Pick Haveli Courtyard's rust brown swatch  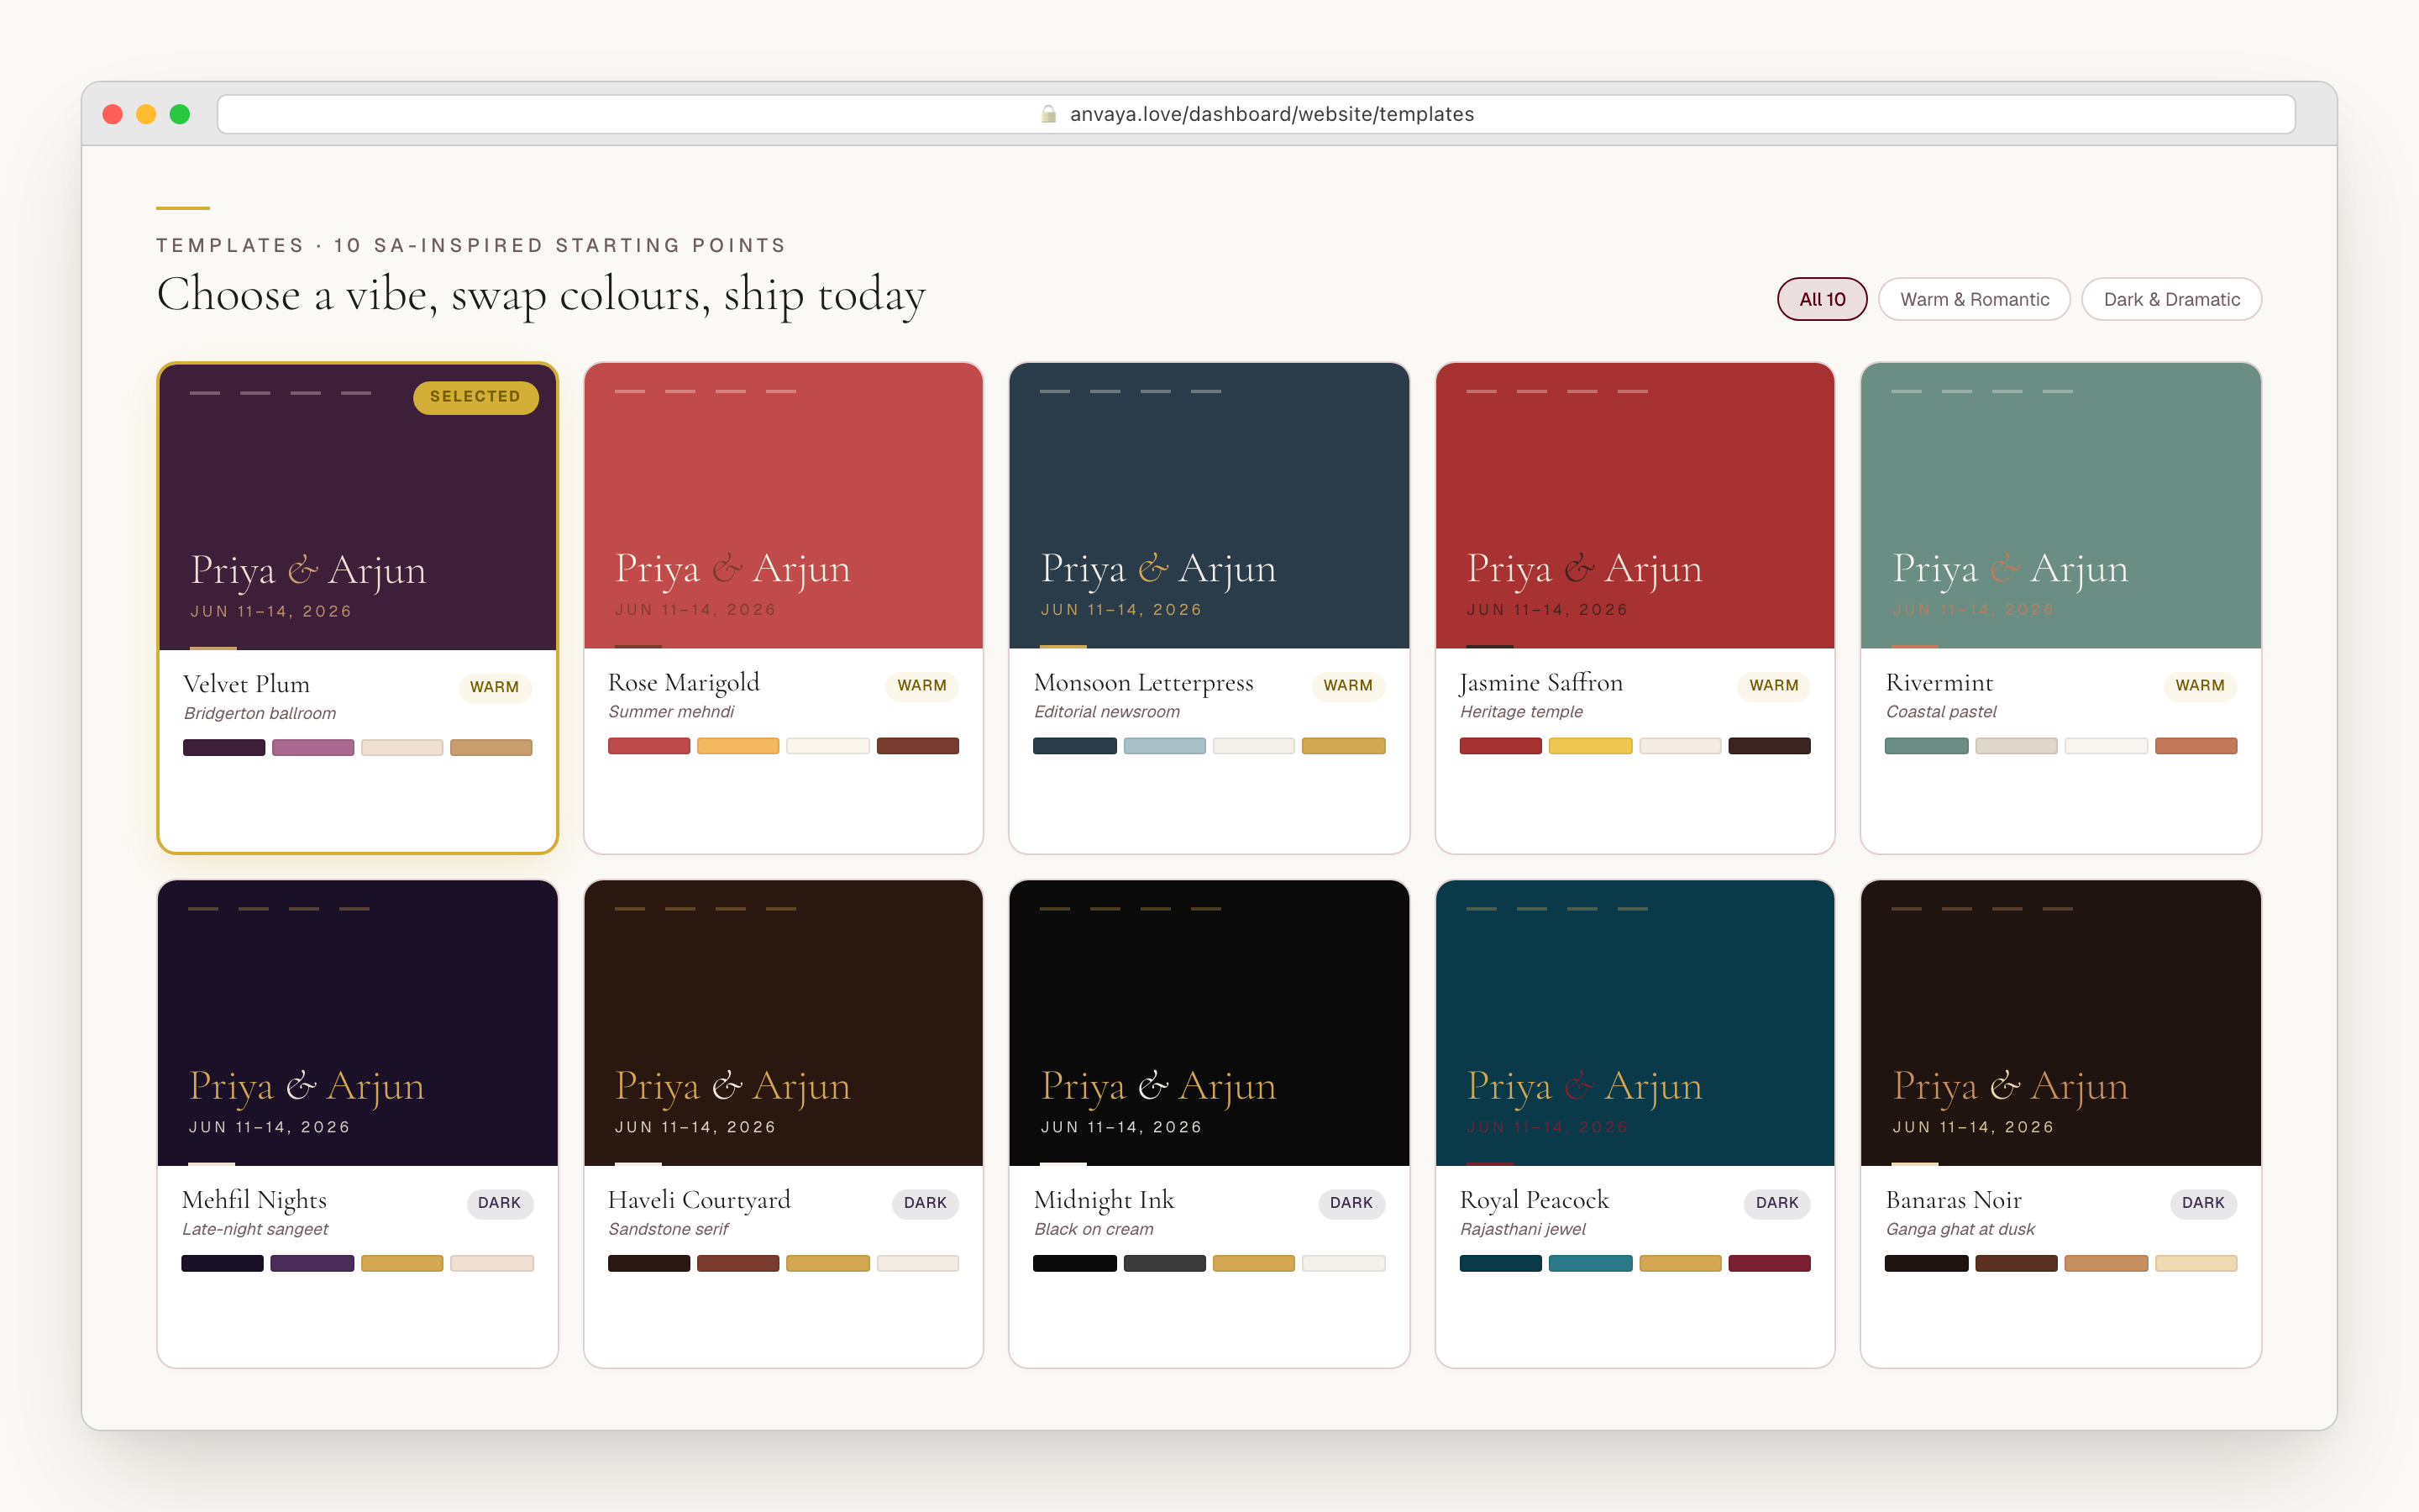tap(737, 1264)
